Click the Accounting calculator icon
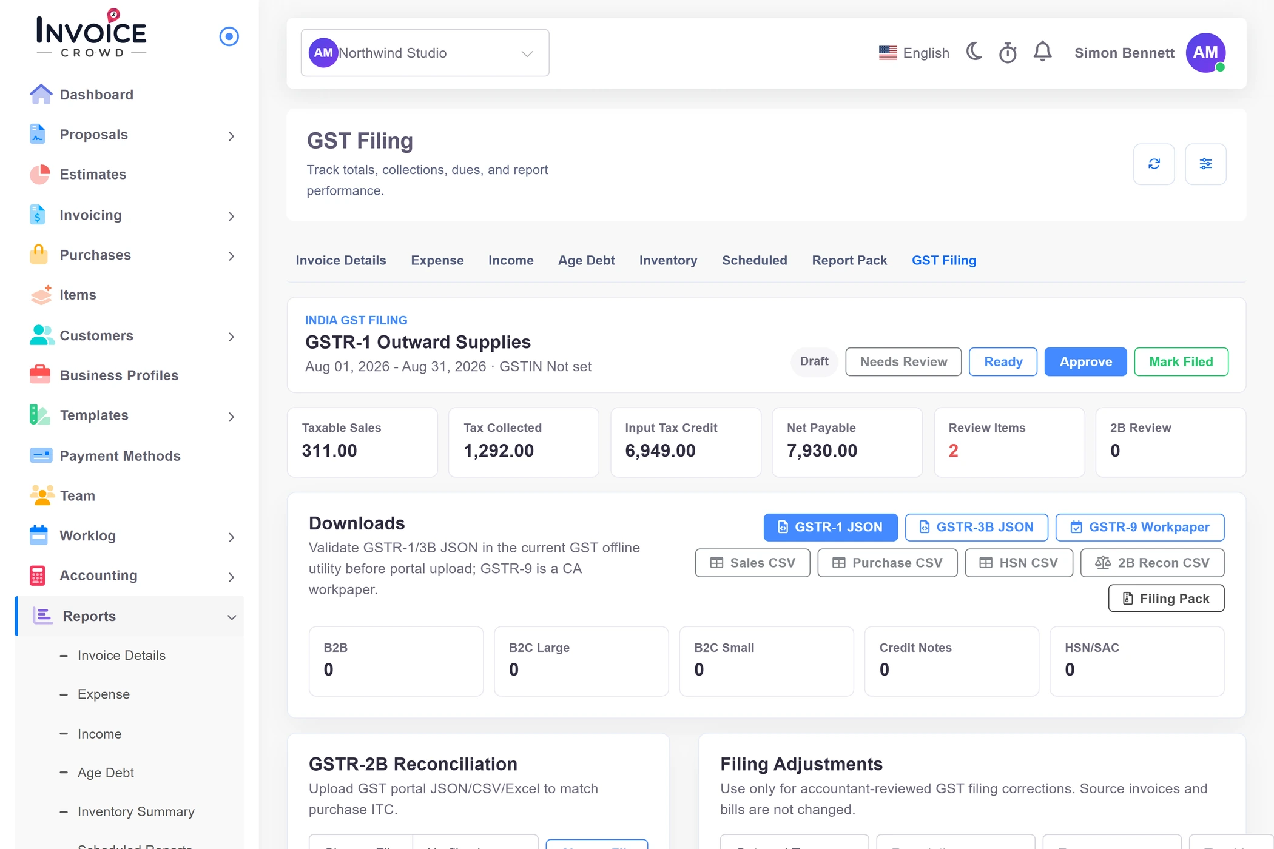This screenshot has width=1274, height=849. [x=38, y=576]
